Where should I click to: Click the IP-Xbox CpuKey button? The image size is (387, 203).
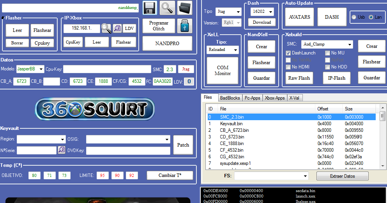click(x=73, y=42)
